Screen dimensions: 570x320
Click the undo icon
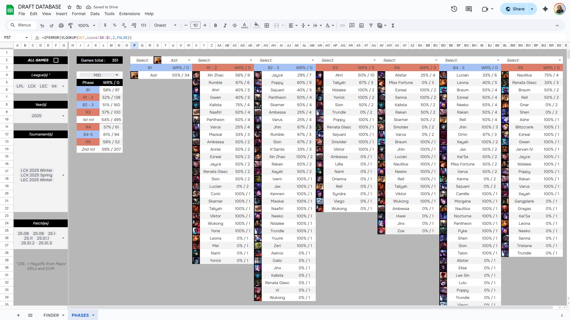pyautogui.click(x=42, y=26)
